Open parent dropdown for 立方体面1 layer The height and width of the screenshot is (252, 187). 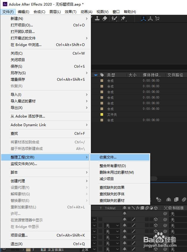(178, 249)
